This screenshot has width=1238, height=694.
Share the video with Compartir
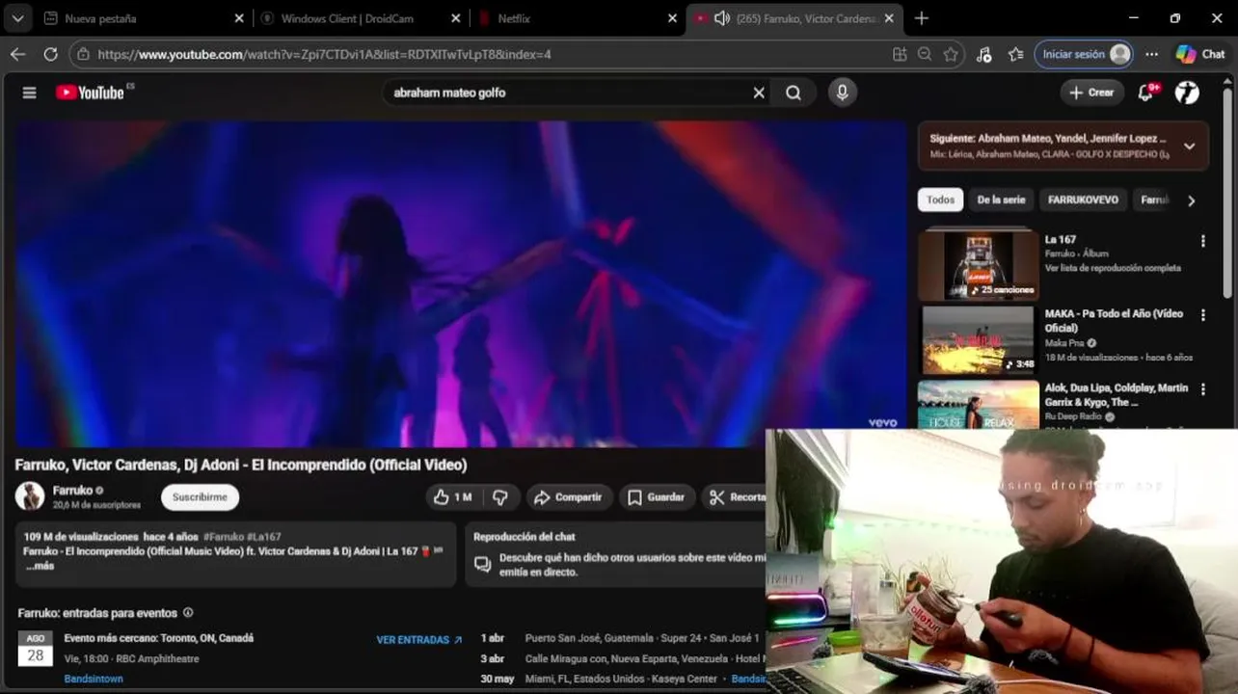[569, 497]
